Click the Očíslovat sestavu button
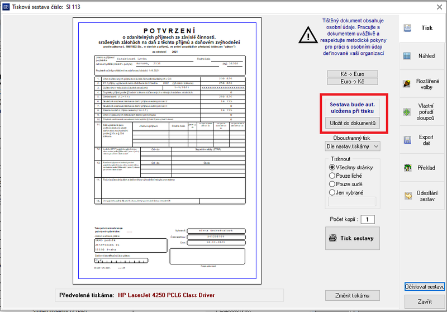This screenshot has height=312, width=447. [425, 287]
